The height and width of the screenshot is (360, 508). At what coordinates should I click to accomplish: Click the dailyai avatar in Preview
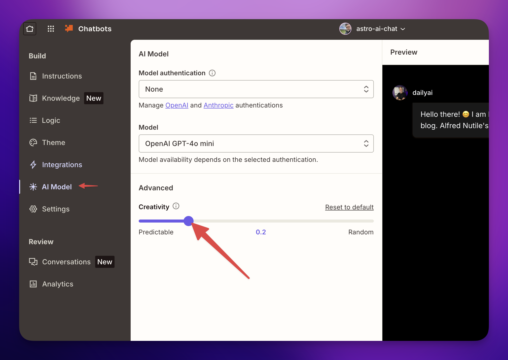click(400, 93)
